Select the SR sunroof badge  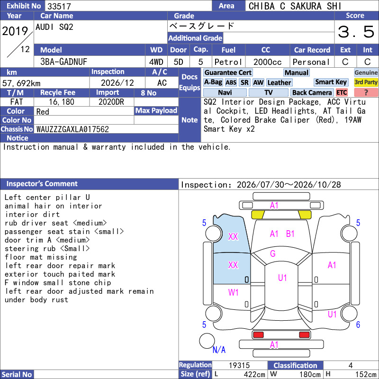click(244, 82)
